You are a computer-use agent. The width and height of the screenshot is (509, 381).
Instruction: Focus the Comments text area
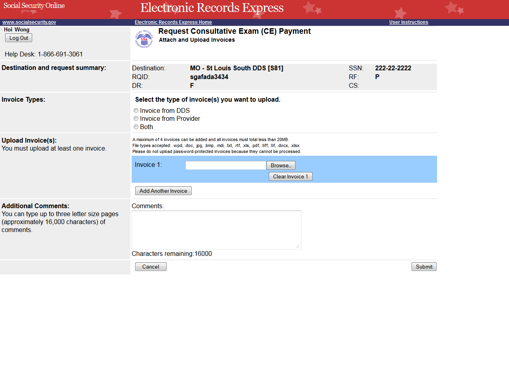coord(216,230)
